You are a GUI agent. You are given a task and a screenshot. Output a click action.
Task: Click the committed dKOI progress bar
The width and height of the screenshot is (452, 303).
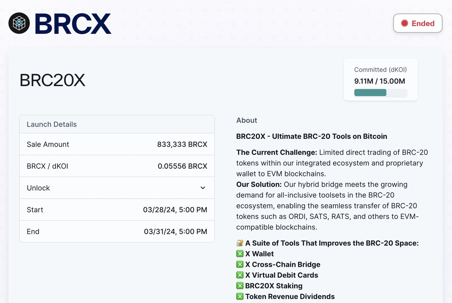tap(380, 93)
